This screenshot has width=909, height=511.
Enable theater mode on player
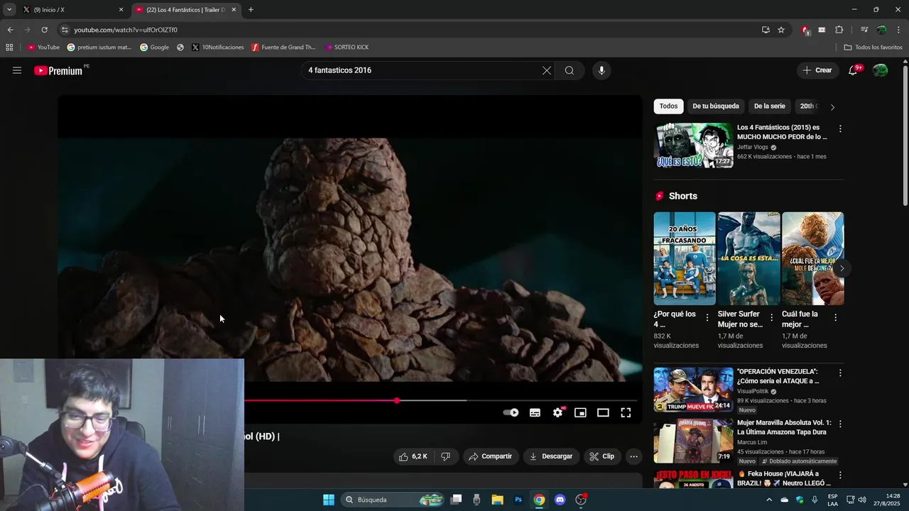tap(603, 412)
